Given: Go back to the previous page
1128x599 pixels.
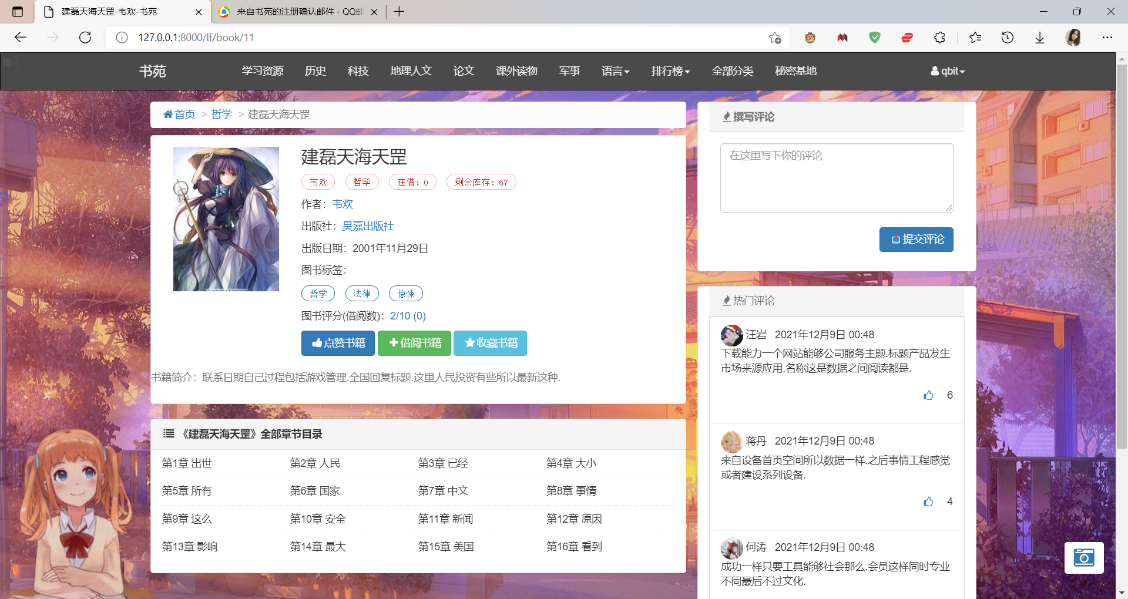Looking at the screenshot, I should point(21,38).
